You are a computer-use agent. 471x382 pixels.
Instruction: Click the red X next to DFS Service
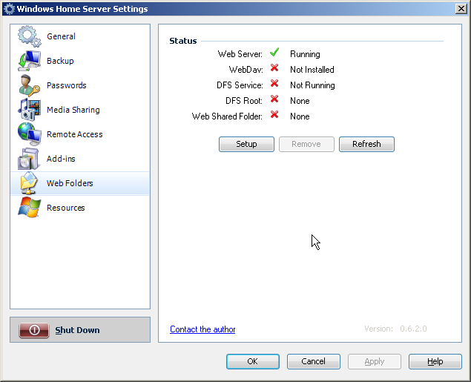point(274,84)
